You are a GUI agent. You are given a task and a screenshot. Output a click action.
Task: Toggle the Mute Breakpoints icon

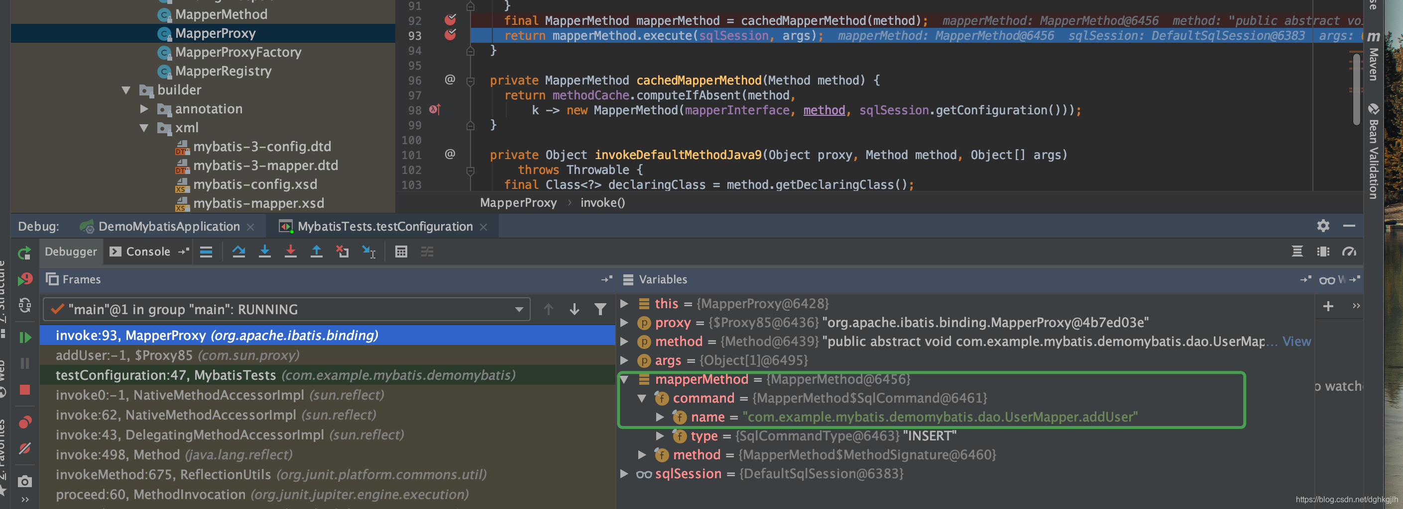pyautogui.click(x=24, y=449)
